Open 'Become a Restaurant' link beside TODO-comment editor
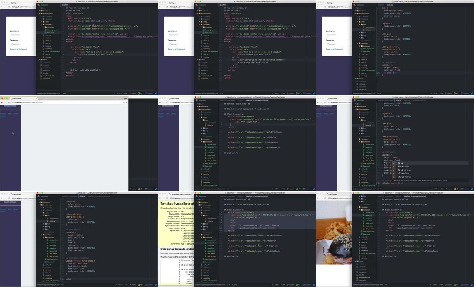474x287 pixels. [335, 49]
